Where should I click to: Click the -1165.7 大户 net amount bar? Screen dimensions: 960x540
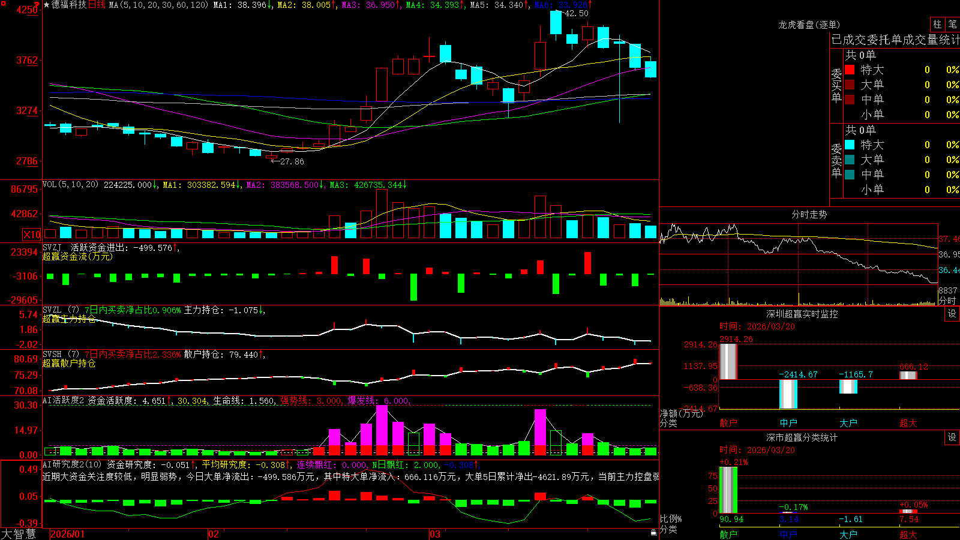point(848,386)
